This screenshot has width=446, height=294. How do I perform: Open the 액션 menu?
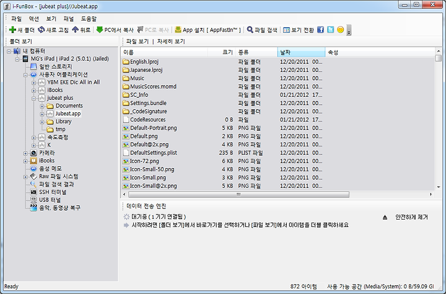tap(34, 19)
